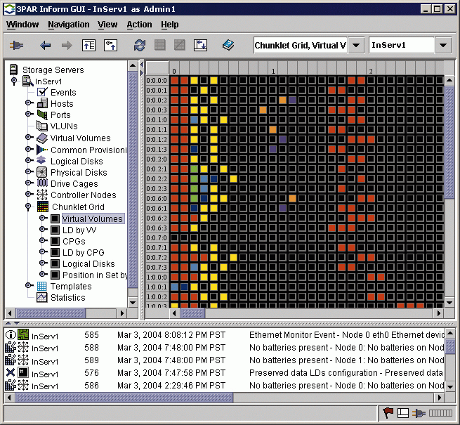Click the Chunklet Grid colored icon

point(43,207)
